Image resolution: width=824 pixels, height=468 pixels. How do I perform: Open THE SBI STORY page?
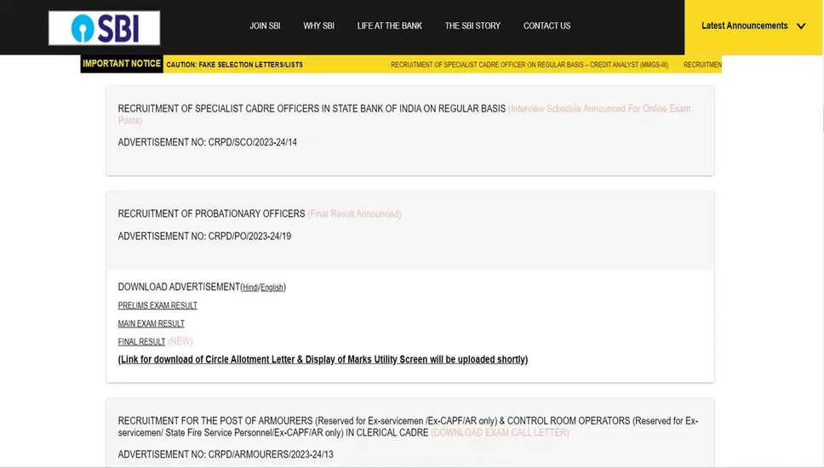coord(472,26)
